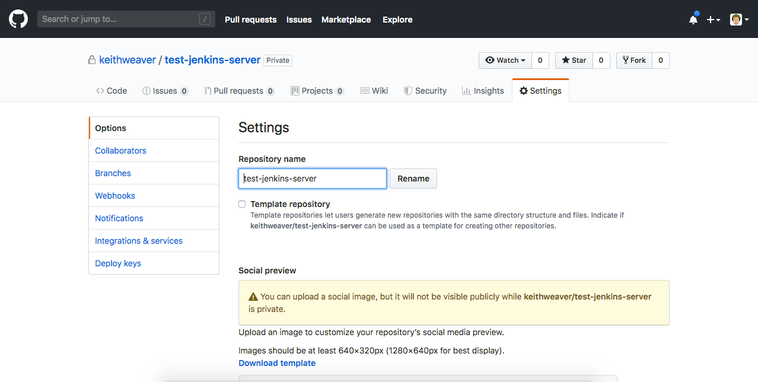
Task: Click the slash shortcut icon in search
Action: [205, 19]
